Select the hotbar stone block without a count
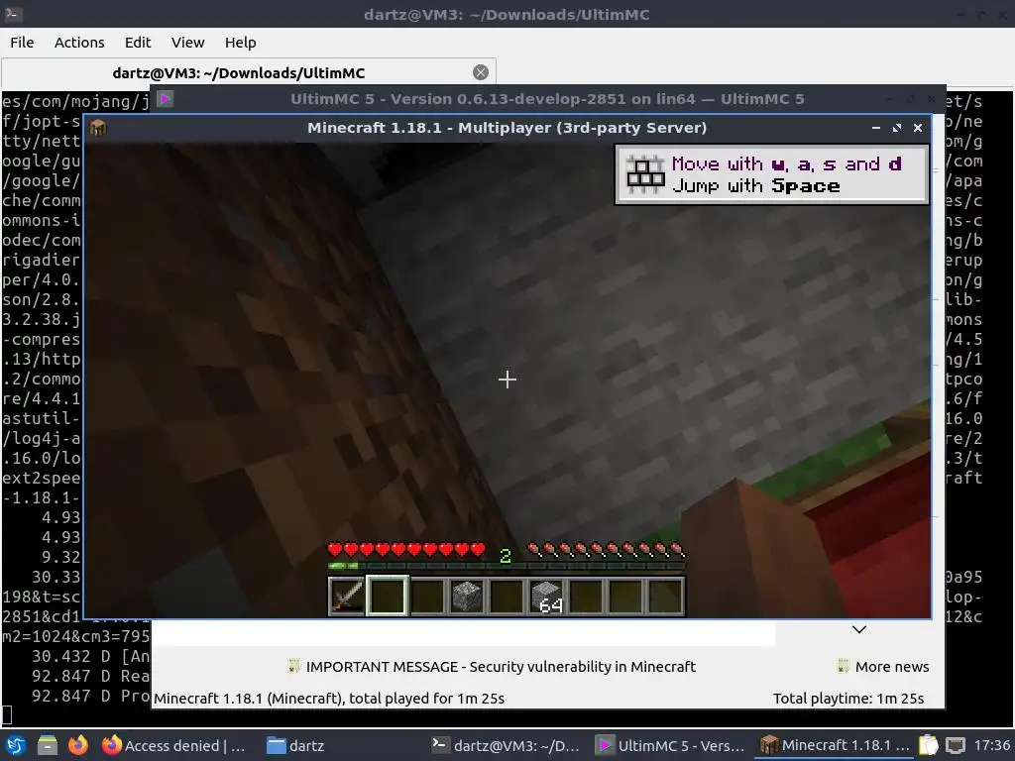Viewport: 1015px width, 761px height. pos(467,596)
